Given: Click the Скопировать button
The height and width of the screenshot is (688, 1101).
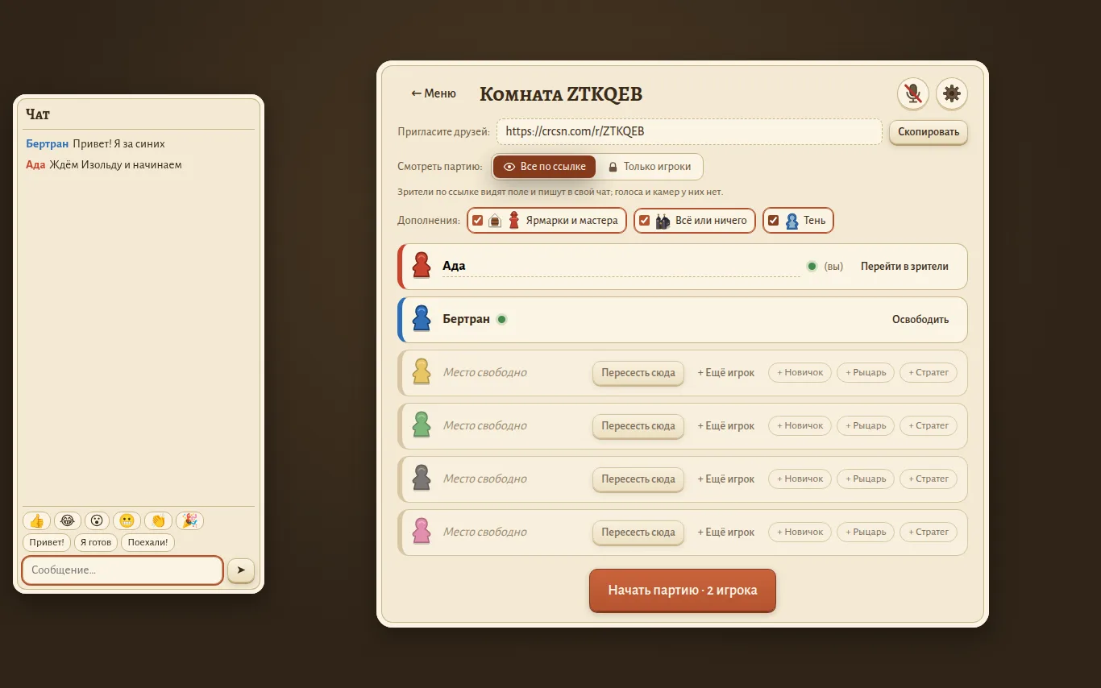Looking at the screenshot, I should tap(929, 132).
